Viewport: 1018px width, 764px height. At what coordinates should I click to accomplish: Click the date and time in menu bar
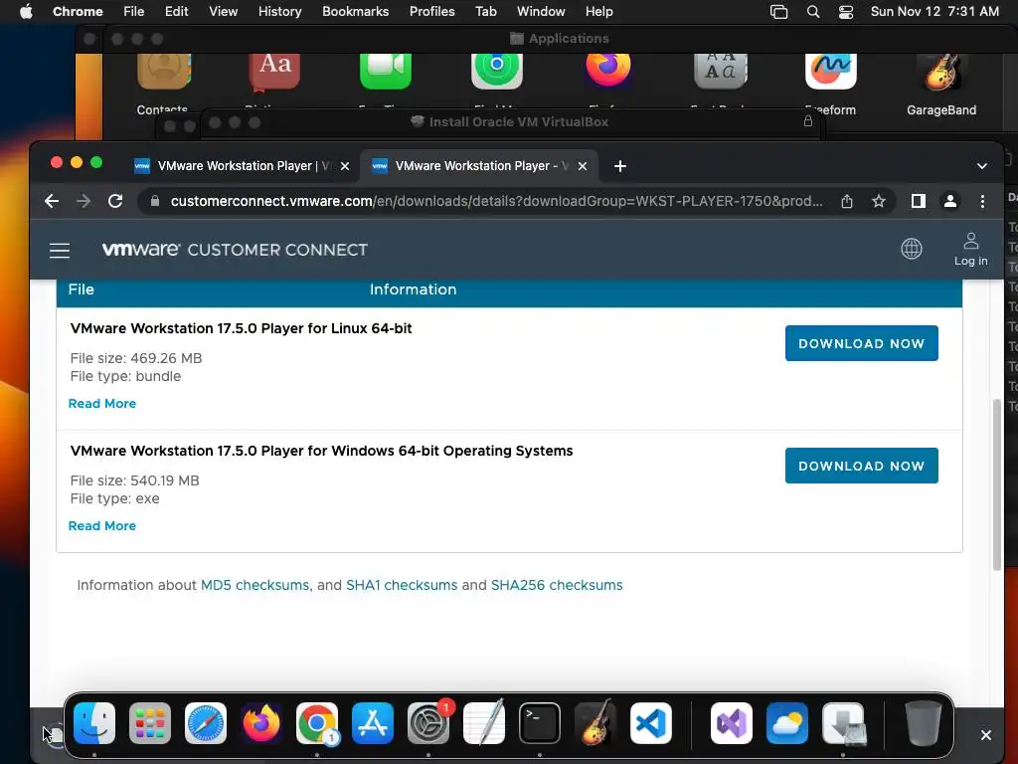[934, 12]
